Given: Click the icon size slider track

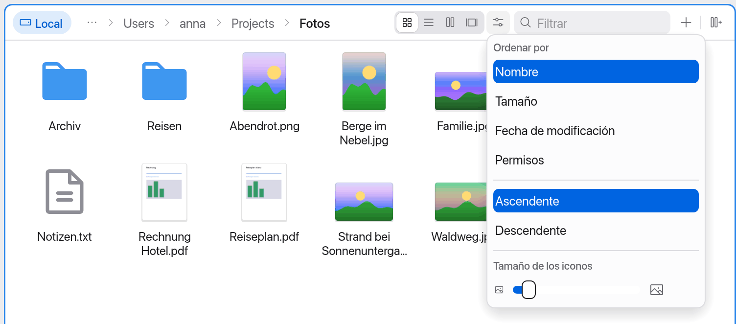Looking at the screenshot, I should (576, 290).
